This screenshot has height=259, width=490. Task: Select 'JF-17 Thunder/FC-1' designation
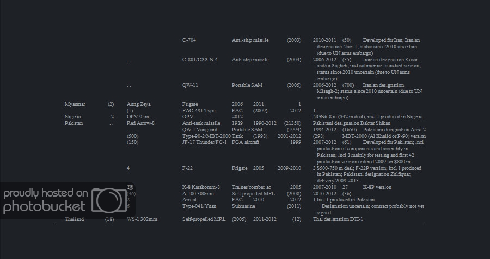point(204,142)
